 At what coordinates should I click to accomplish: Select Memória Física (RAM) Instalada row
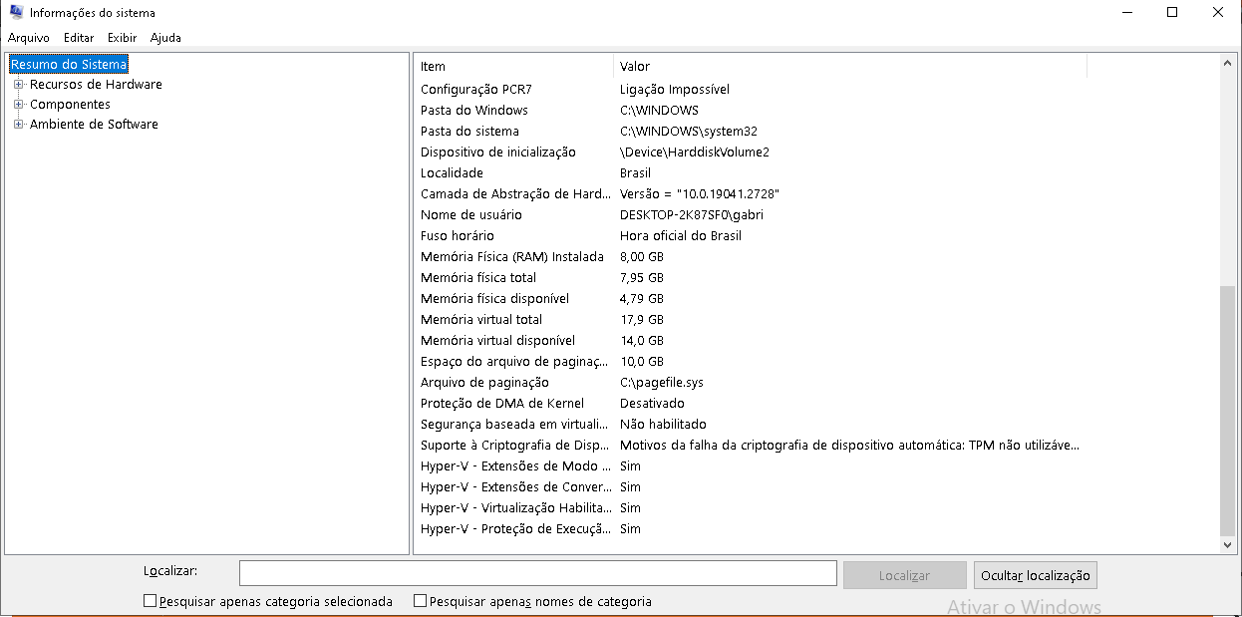tap(751, 257)
